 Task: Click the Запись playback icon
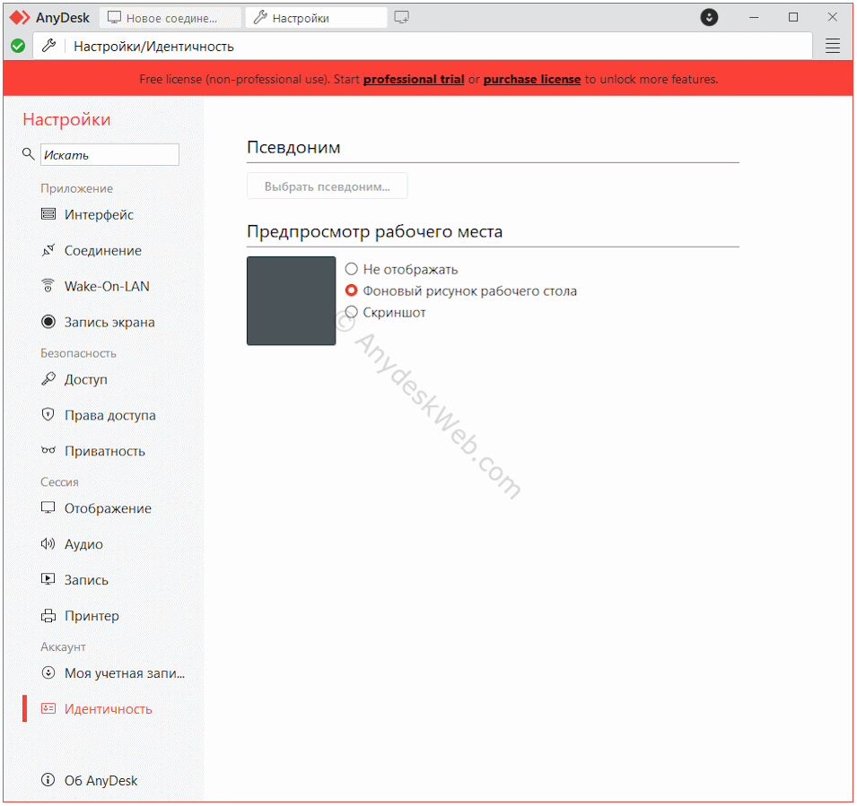click(48, 579)
